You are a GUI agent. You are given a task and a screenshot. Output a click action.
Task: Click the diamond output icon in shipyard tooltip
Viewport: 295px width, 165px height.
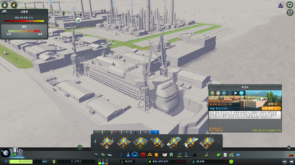(241, 93)
